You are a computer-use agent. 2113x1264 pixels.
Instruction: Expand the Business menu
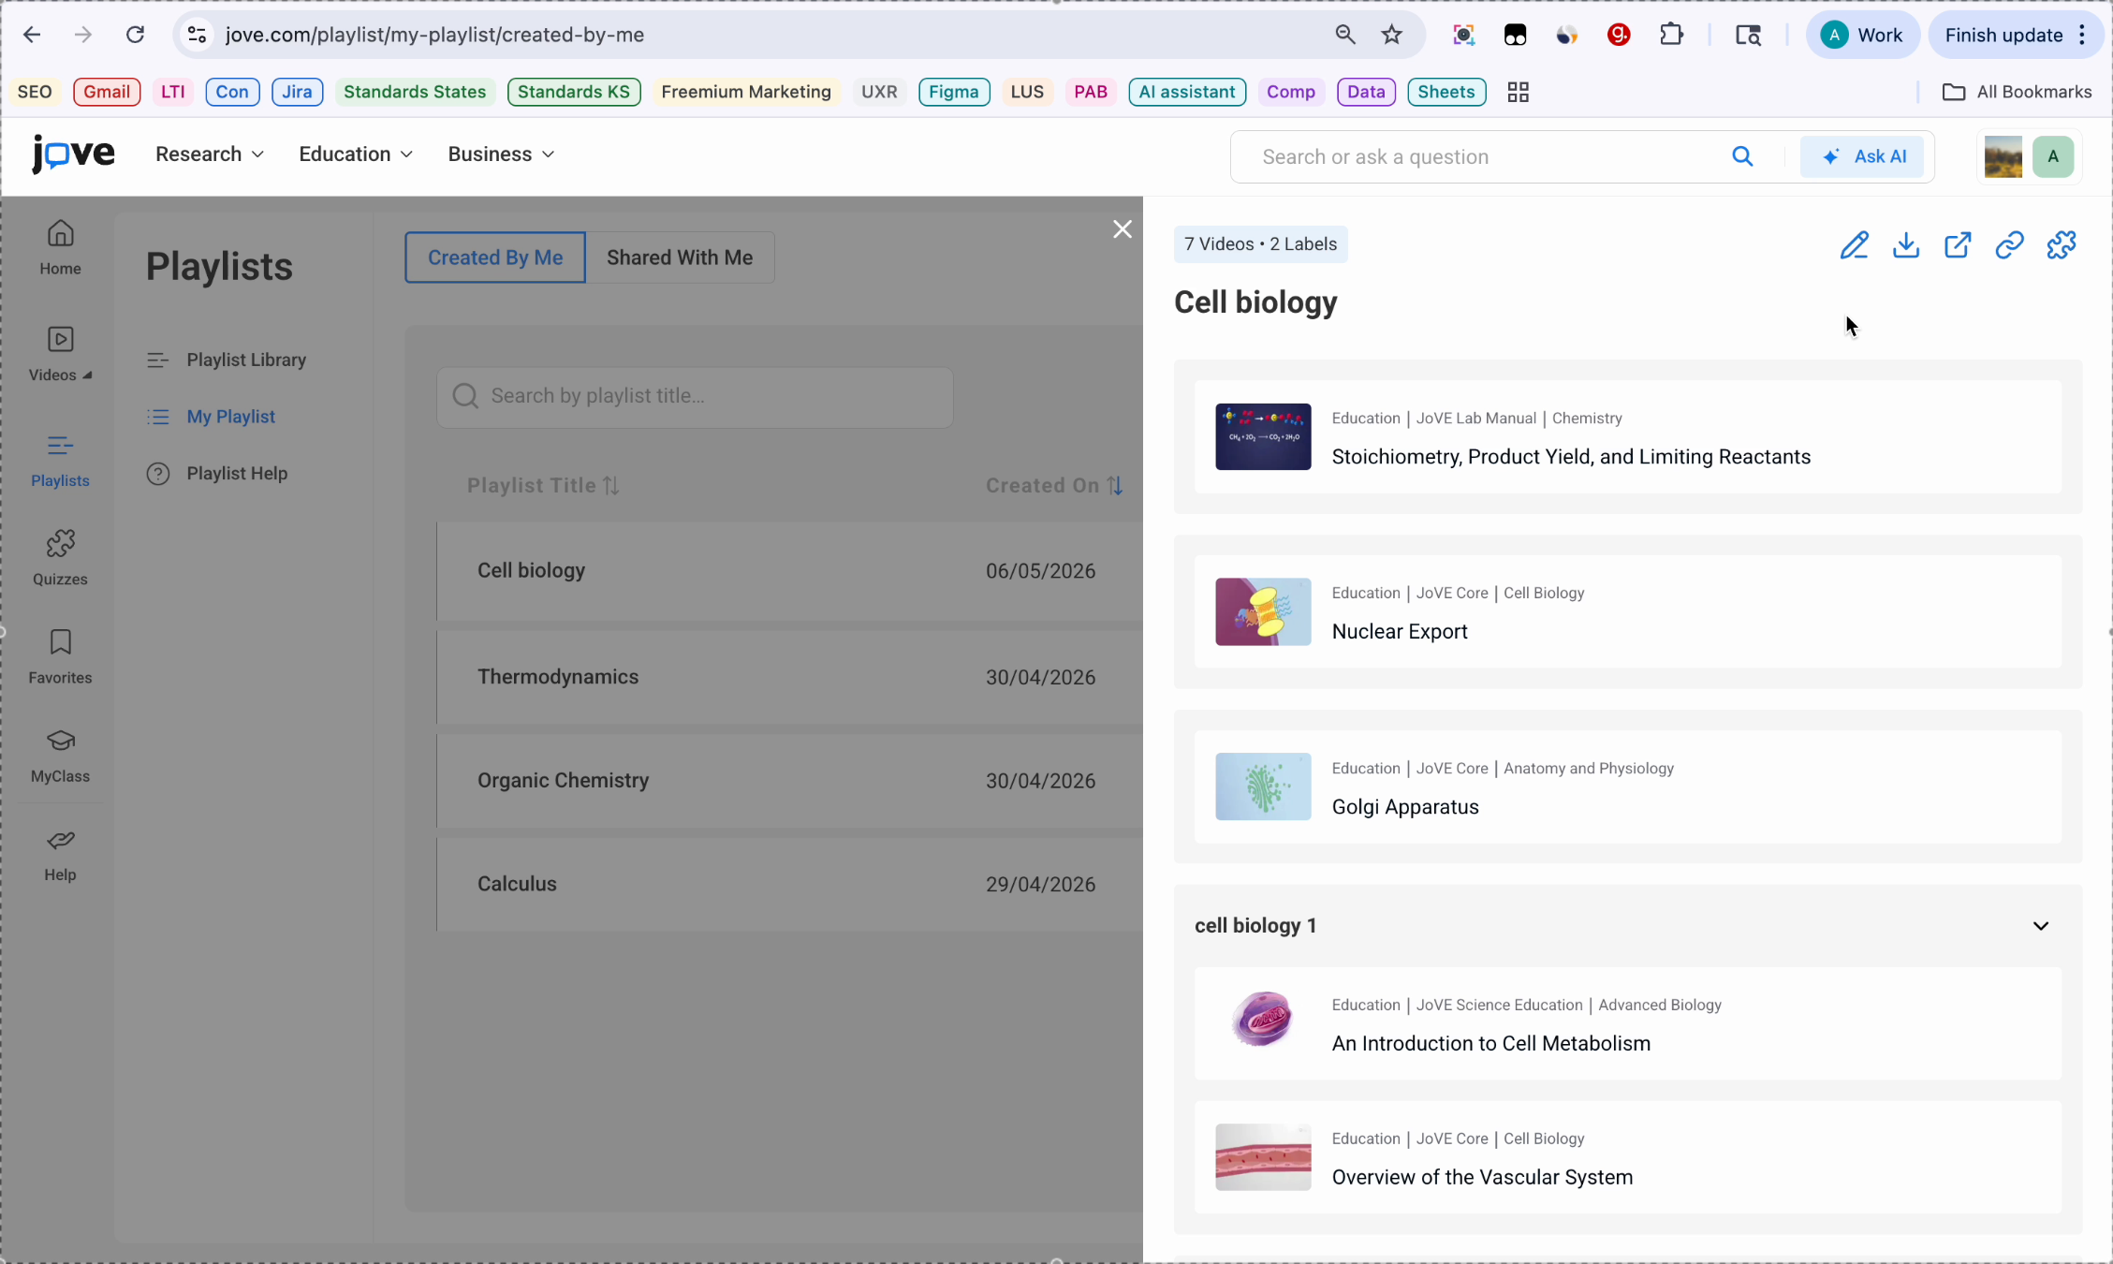[x=501, y=154]
